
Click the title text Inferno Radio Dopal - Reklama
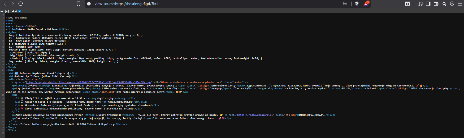pyautogui.click(x=37, y=29)
